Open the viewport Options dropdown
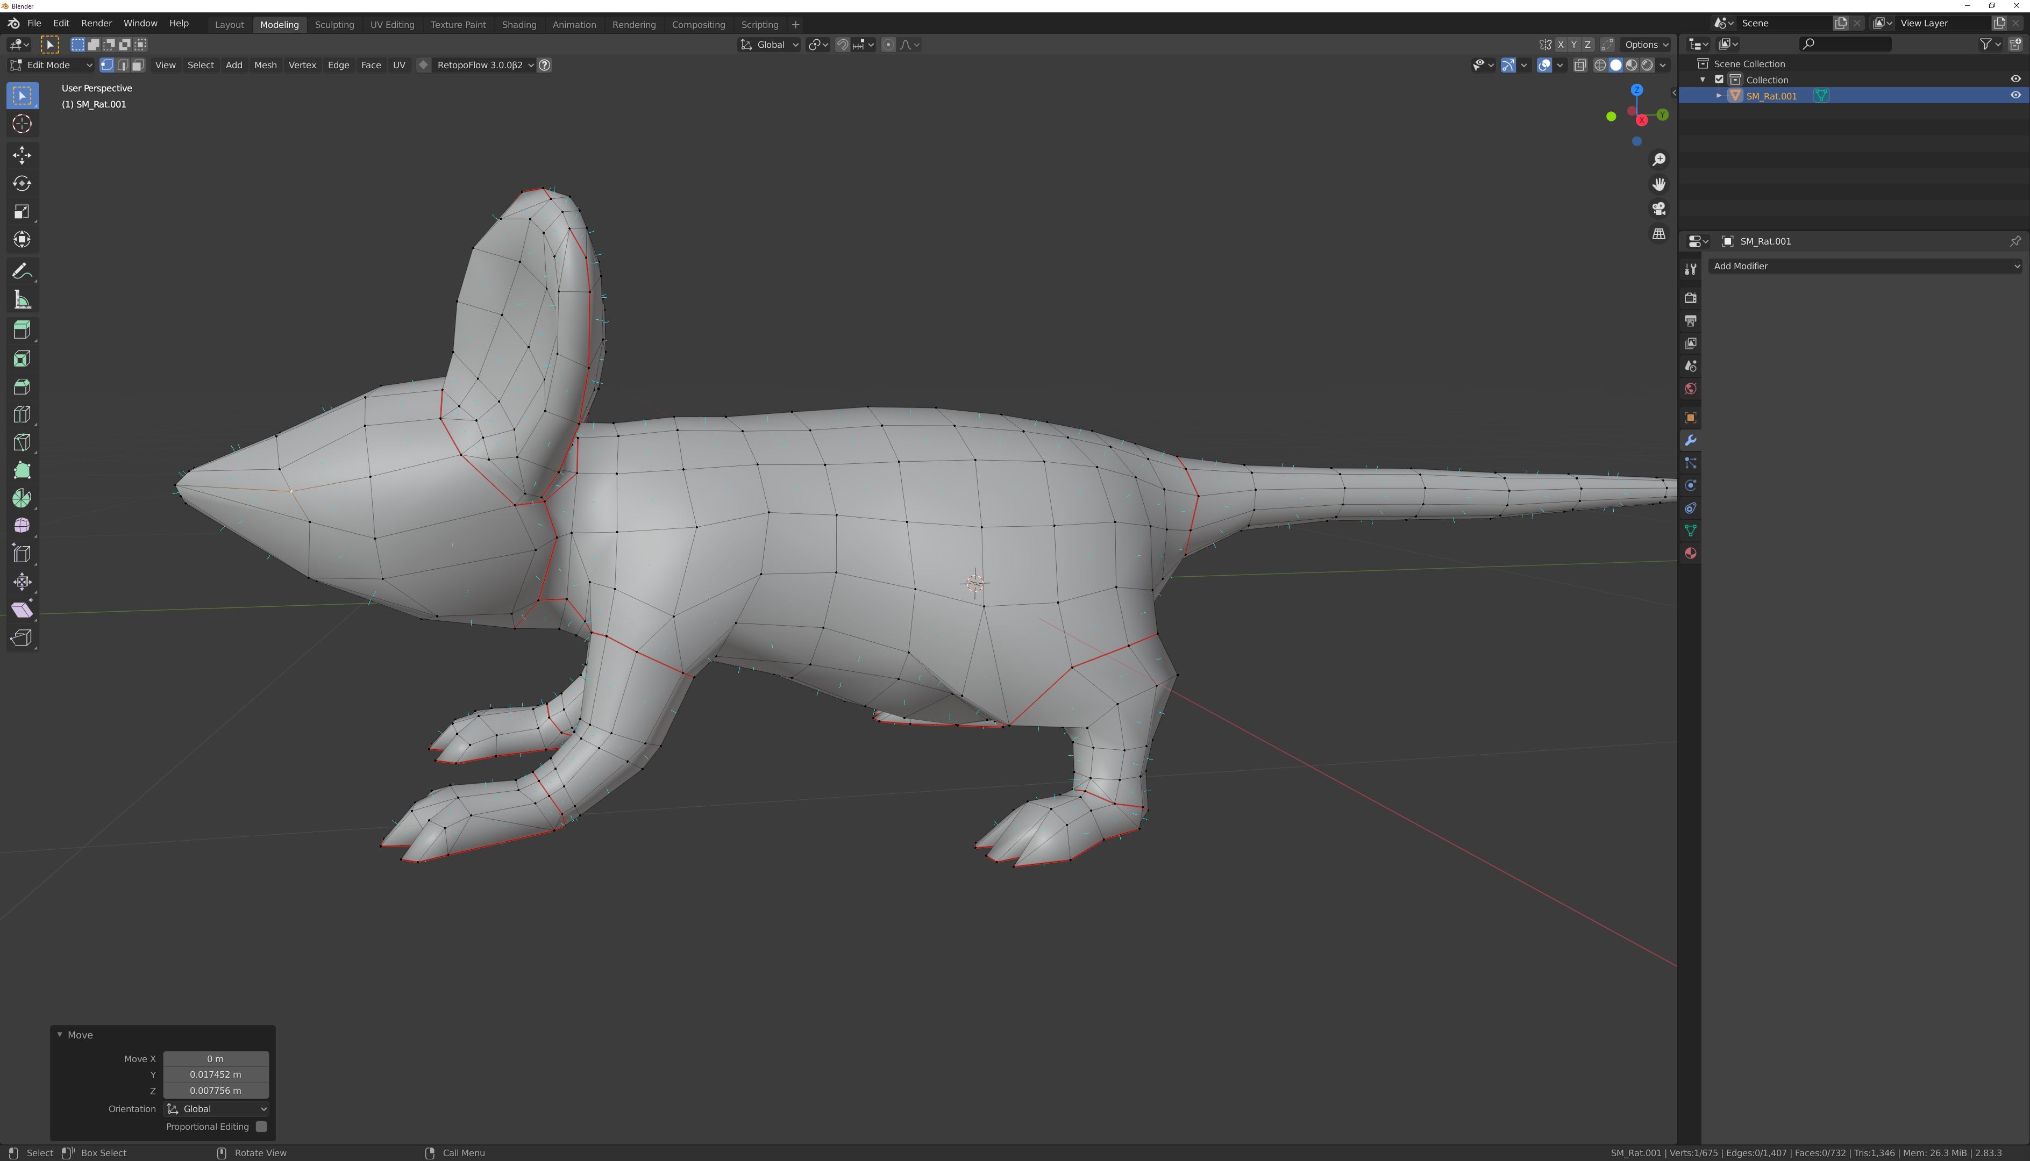The height and width of the screenshot is (1161, 2030). 1647,45
